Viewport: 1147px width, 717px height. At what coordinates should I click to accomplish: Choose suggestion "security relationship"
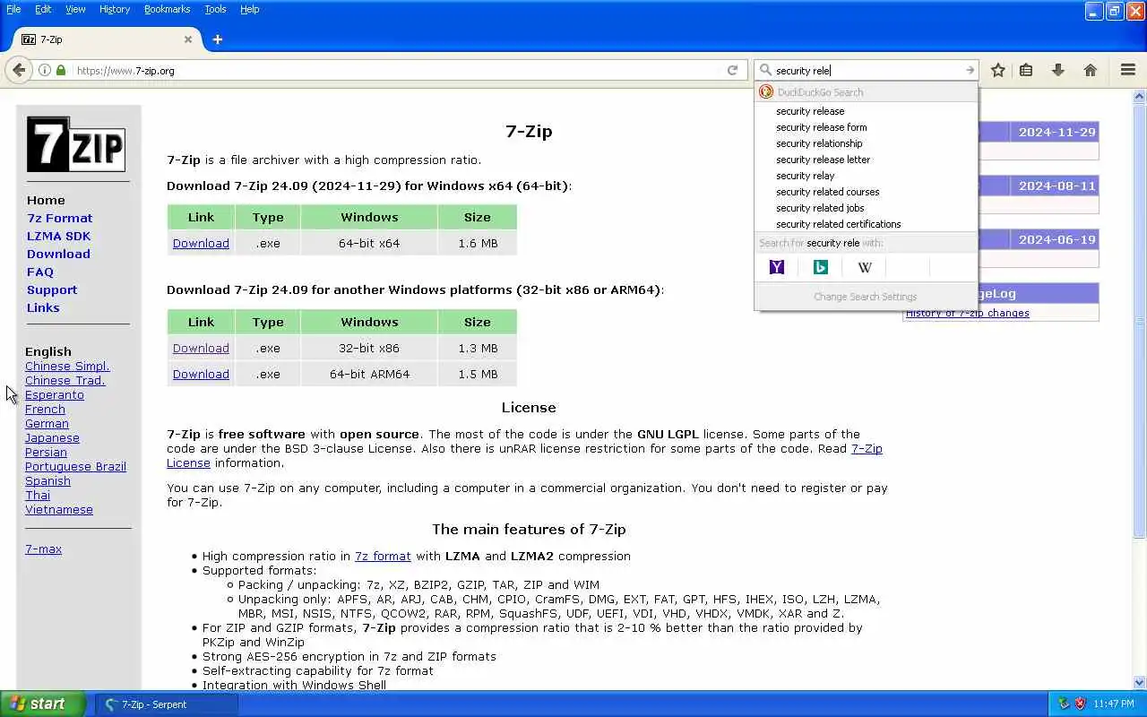pyautogui.click(x=866, y=143)
